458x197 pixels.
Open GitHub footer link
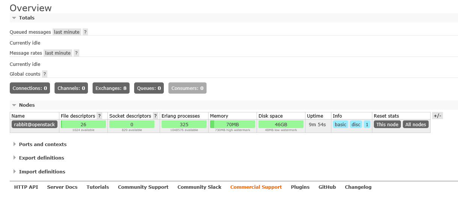327,187
